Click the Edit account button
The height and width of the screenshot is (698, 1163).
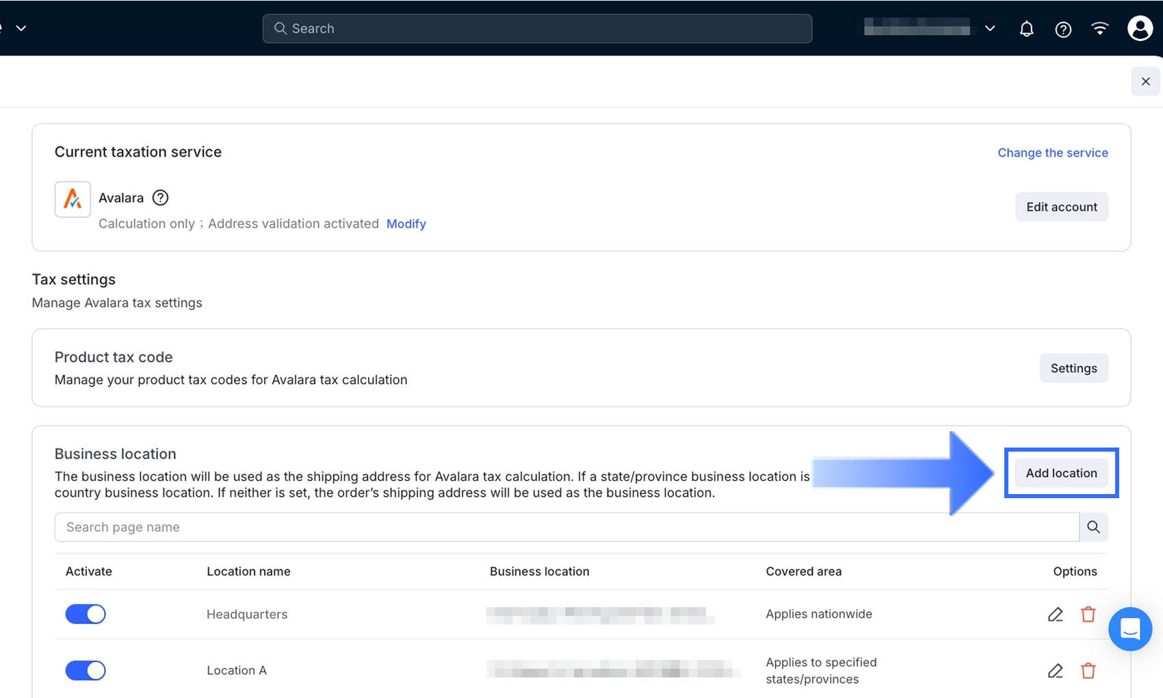[x=1062, y=207]
